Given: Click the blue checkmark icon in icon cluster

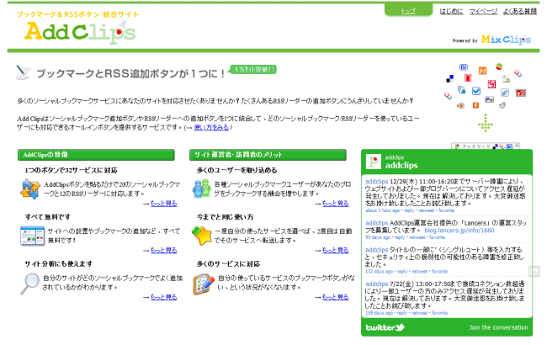Looking at the screenshot, I should click(476, 92).
